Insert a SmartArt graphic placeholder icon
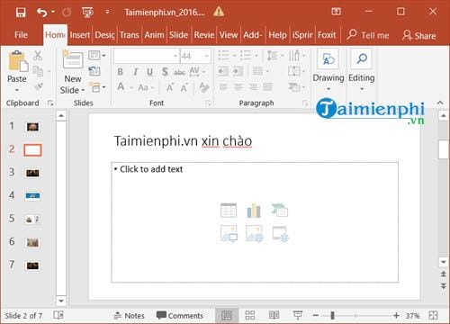The image size is (450, 324). click(x=280, y=211)
